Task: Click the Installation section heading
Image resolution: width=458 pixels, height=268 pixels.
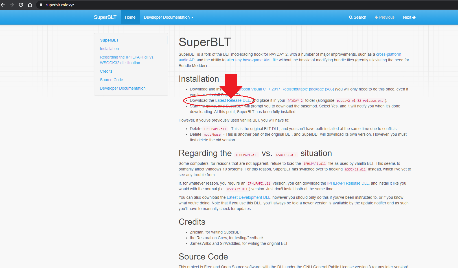Action: point(199,79)
